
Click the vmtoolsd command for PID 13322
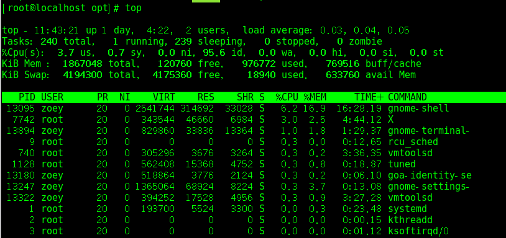410,198
